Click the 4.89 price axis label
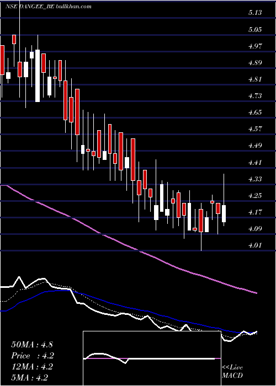The width and height of the screenshot is (276, 386). 255,62
